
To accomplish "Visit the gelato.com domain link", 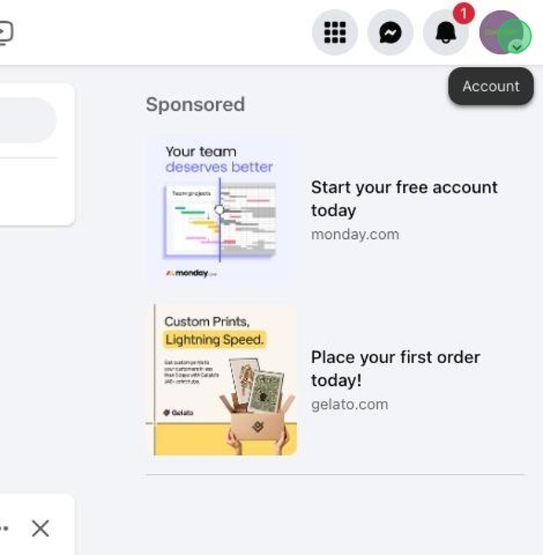I will point(350,404).
